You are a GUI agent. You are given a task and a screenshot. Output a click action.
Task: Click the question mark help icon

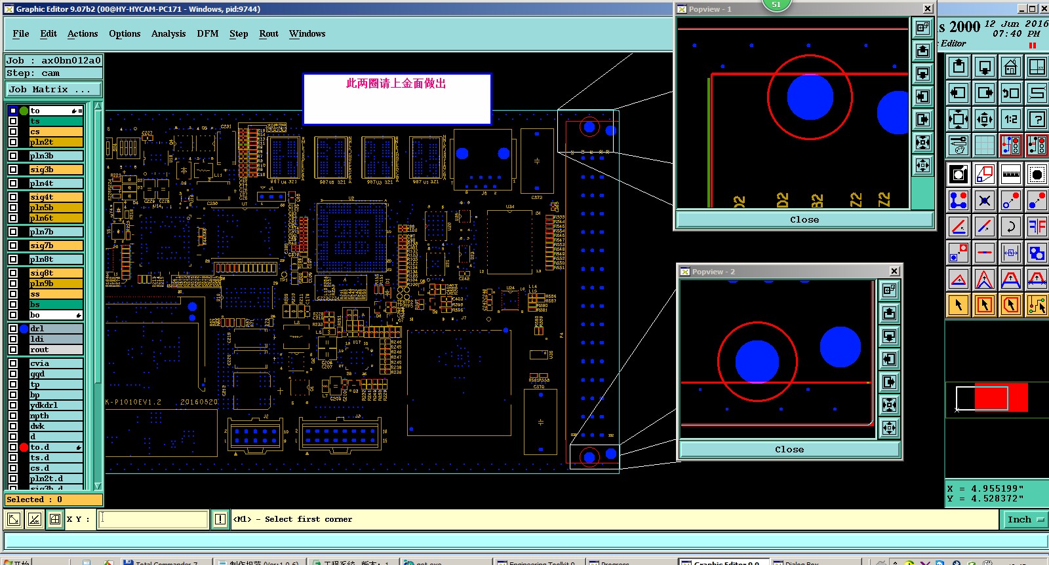click(x=1037, y=119)
